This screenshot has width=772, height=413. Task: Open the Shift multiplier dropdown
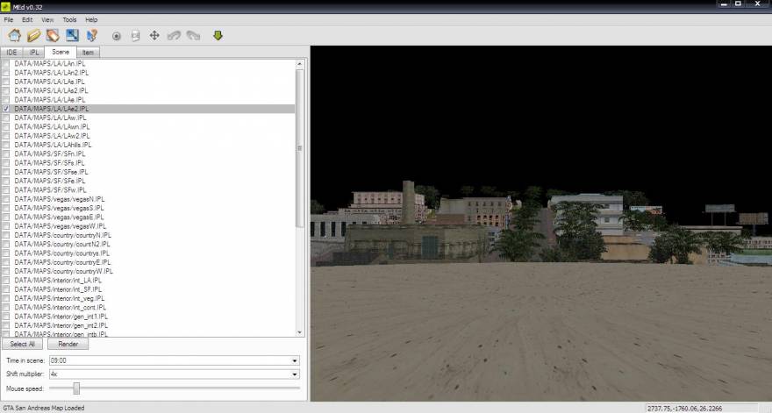pos(295,374)
